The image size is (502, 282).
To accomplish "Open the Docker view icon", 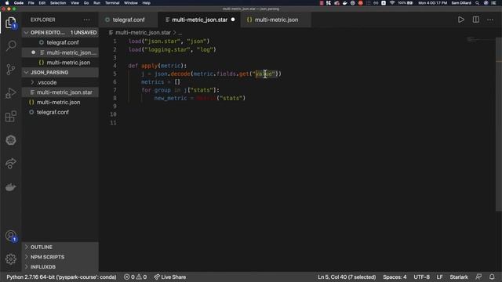I will (x=10, y=186).
